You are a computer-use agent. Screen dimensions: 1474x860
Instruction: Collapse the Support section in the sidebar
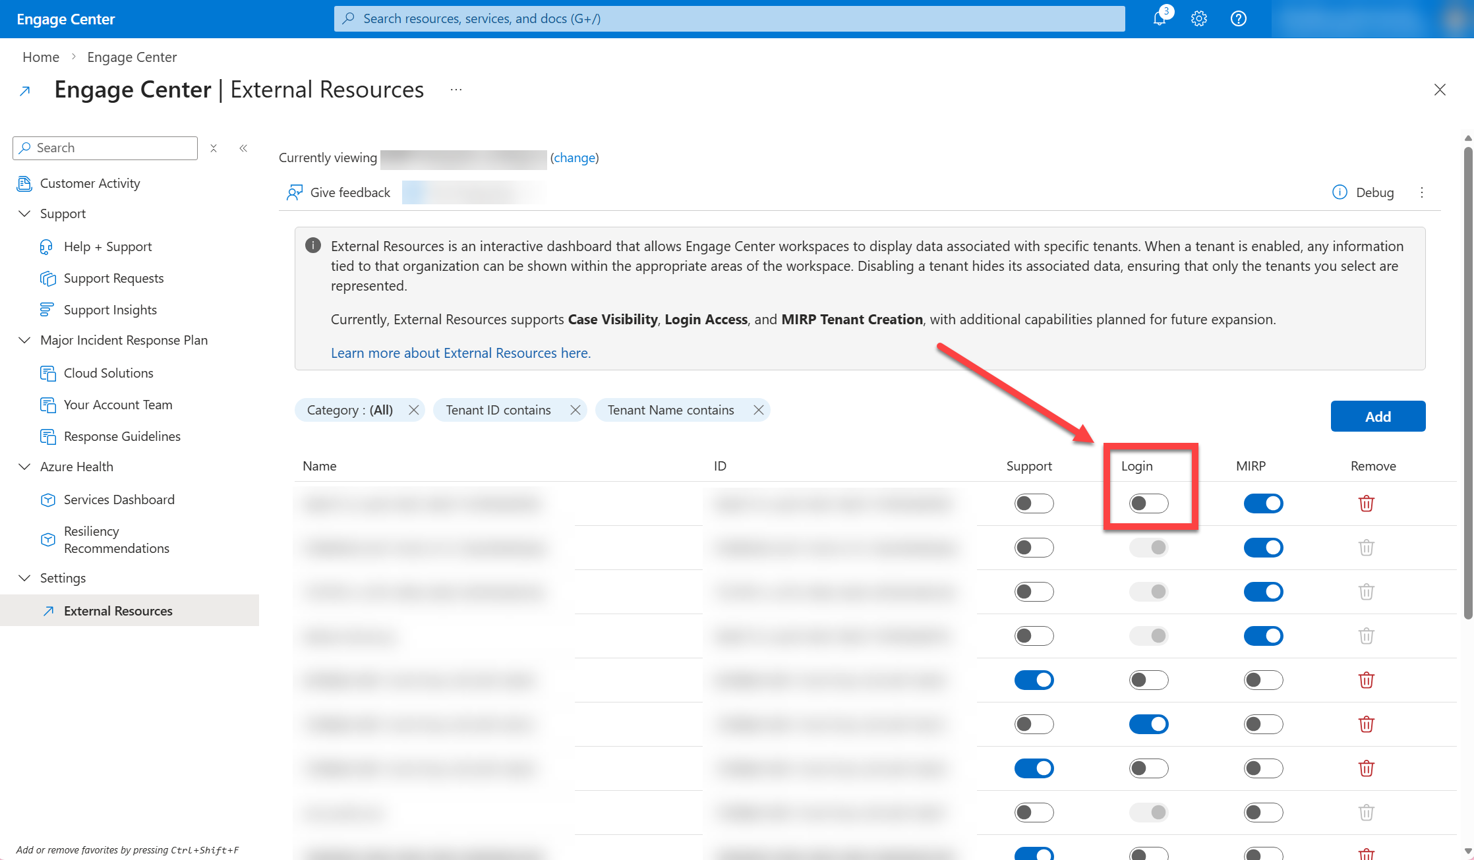pos(24,214)
